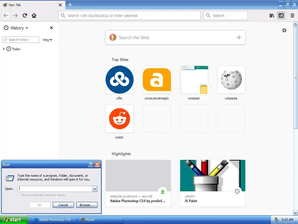Click Cancel in the Run dialog
The height and width of the screenshot is (224, 298).
(x=63, y=205)
